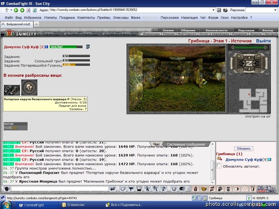
Task: Select the Безопасность section in header
Action: [x=217, y=30]
